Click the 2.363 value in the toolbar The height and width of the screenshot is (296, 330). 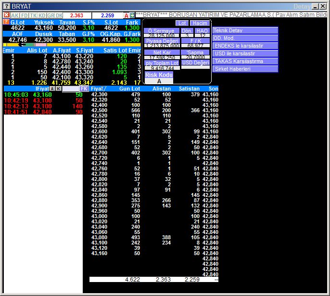coord(76,15)
